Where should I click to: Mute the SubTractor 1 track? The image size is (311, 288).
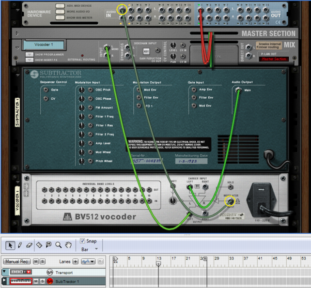click(x=35, y=281)
